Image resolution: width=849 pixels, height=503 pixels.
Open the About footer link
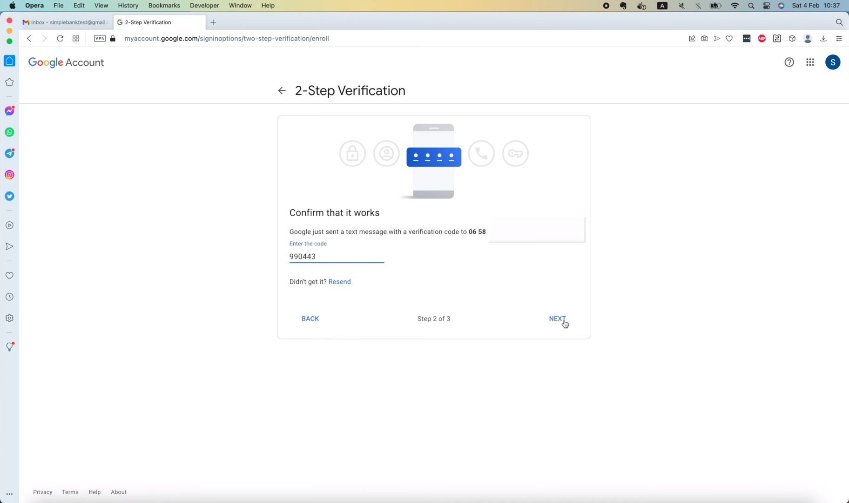119,492
